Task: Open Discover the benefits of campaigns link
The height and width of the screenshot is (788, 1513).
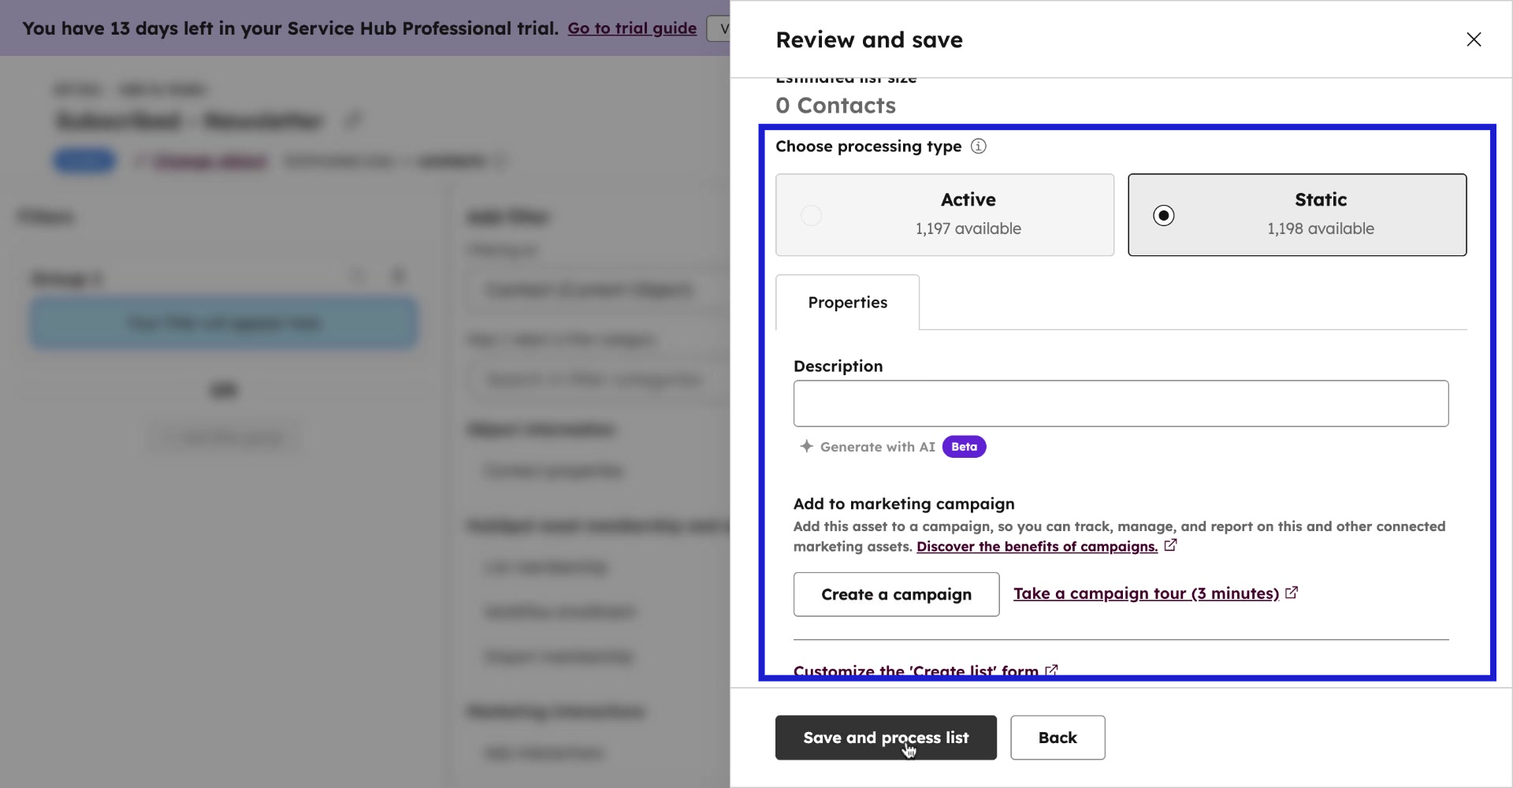Action: point(1036,547)
